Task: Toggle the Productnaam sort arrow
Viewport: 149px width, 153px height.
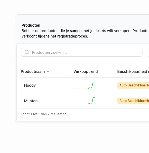Action: point(48,71)
